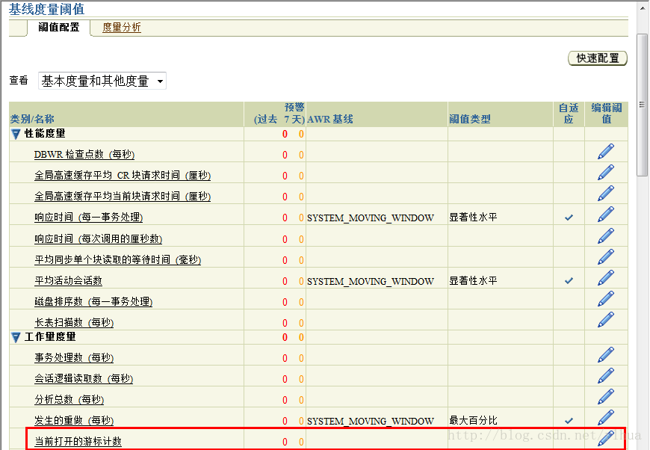Open 全局高速缓存平均 CR 块请求时间 (厘秒) link
Viewport: 650px width, 450px height.
click(123, 176)
